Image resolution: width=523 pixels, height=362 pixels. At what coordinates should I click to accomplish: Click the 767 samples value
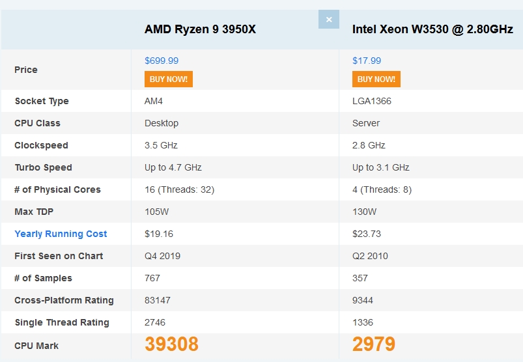[x=152, y=278]
